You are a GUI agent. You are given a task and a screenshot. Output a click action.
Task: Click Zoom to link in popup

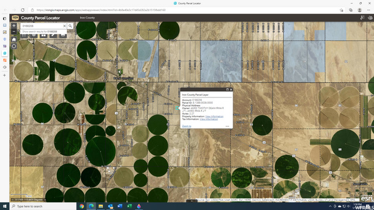click(186, 126)
